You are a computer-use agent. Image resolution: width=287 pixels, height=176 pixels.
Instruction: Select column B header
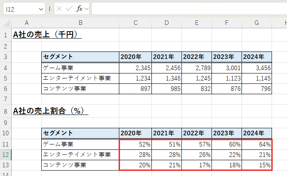pyautogui.click(x=80, y=22)
